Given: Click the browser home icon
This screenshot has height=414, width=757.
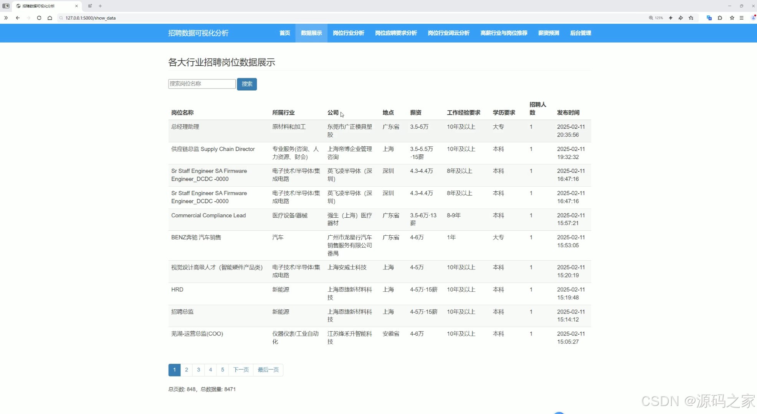Looking at the screenshot, I should click(50, 18).
